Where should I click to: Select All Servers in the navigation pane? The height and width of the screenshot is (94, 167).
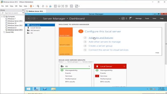(x=40, y=30)
